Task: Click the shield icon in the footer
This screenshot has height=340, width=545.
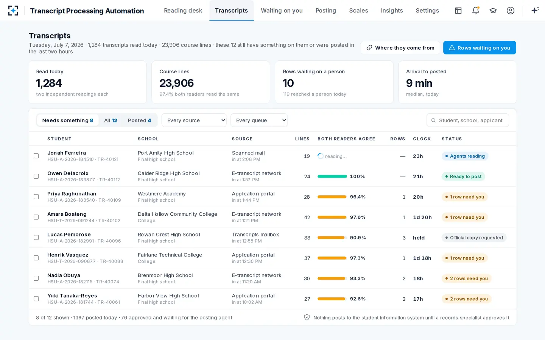Action: pyautogui.click(x=307, y=318)
